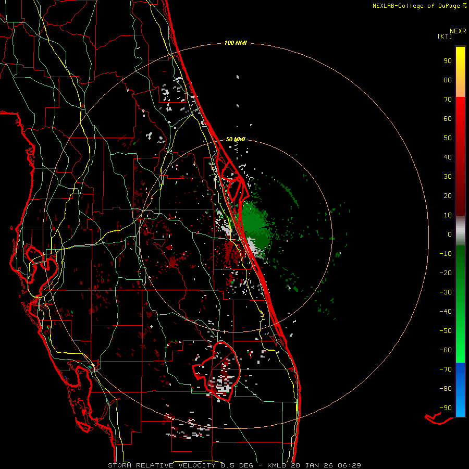Viewport: 469px width, 469px height.
Task: Click the 60 value on the velocity scale
Action: tap(448, 118)
